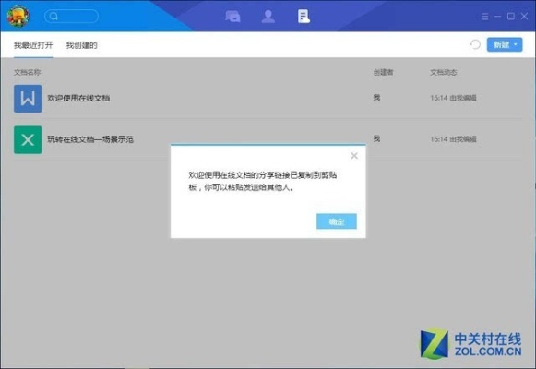Image resolution: width=536 pixels, height=369 pixels.
Task: Switch to 我最近打开 tab
Action: 33,45
